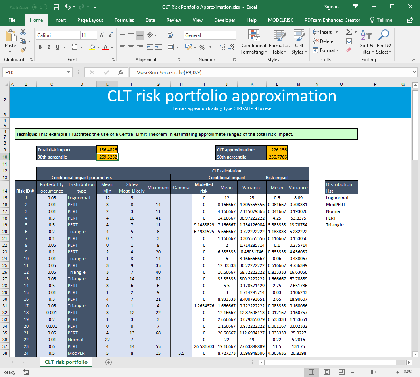420x377 pixels.
Task: Open the font size dropdown
Action: click(x=94, y=35)
